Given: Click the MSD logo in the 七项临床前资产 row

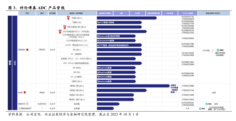Looking at the screenshot, I should tap(202, 108).
